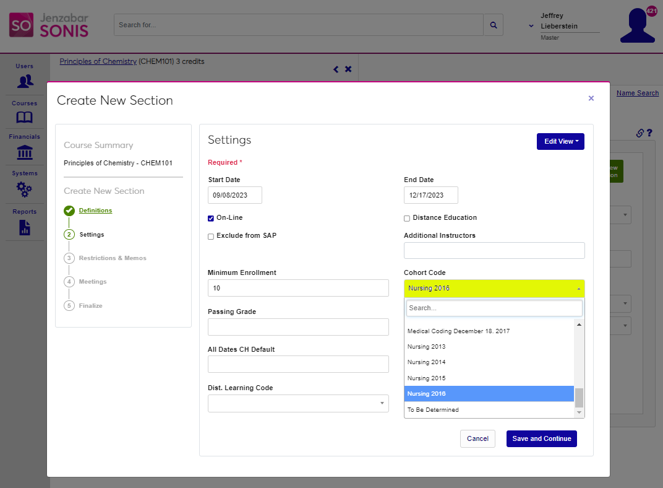
Task: Open the Courses book icon
Action: coord(25,117)
